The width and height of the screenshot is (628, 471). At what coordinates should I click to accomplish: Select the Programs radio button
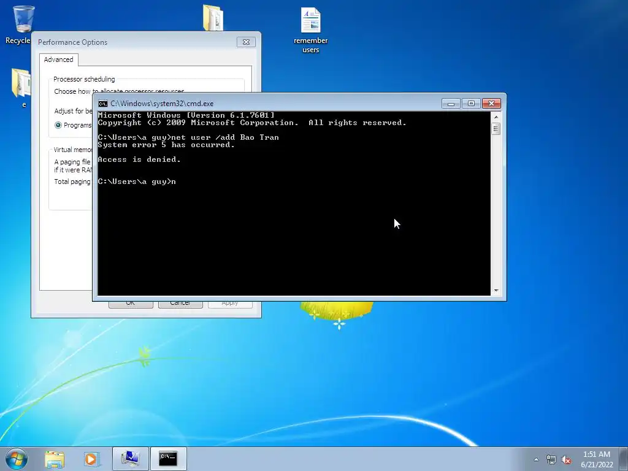pos(58,125)
